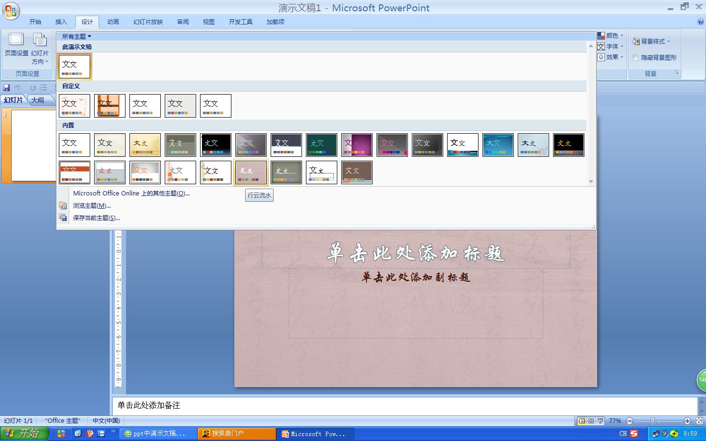Screen dimensions: 706x441
Task: Switch to ppt中演示文稿 taskbar window
Action: (158, 434)
